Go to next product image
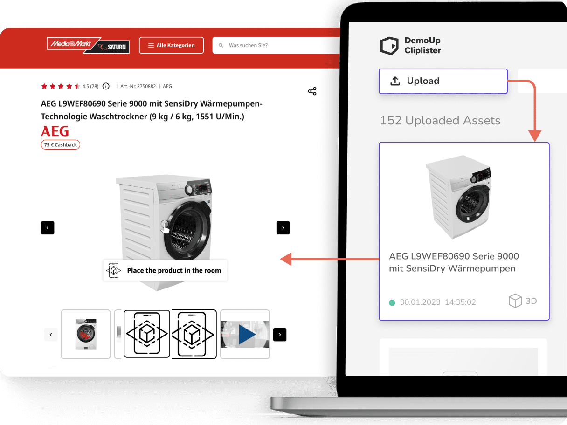The height and width of the screenshot is (425, 567). [x=283, y=227]
